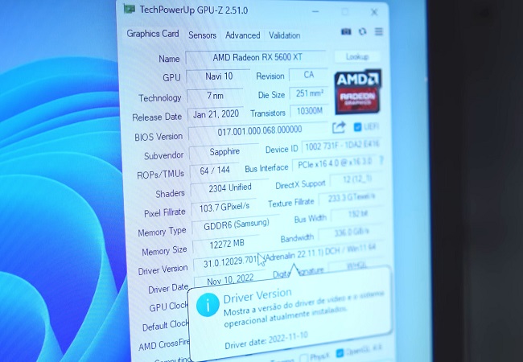Click the BIOS export share icon

click(x=338, y=127)
